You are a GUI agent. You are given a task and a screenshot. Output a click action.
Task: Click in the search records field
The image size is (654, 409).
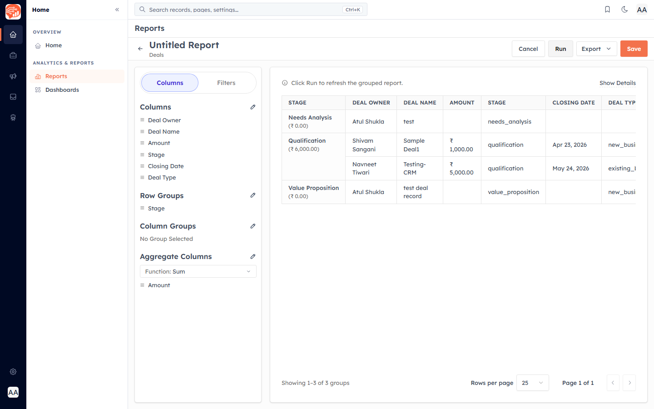[251, 10]
